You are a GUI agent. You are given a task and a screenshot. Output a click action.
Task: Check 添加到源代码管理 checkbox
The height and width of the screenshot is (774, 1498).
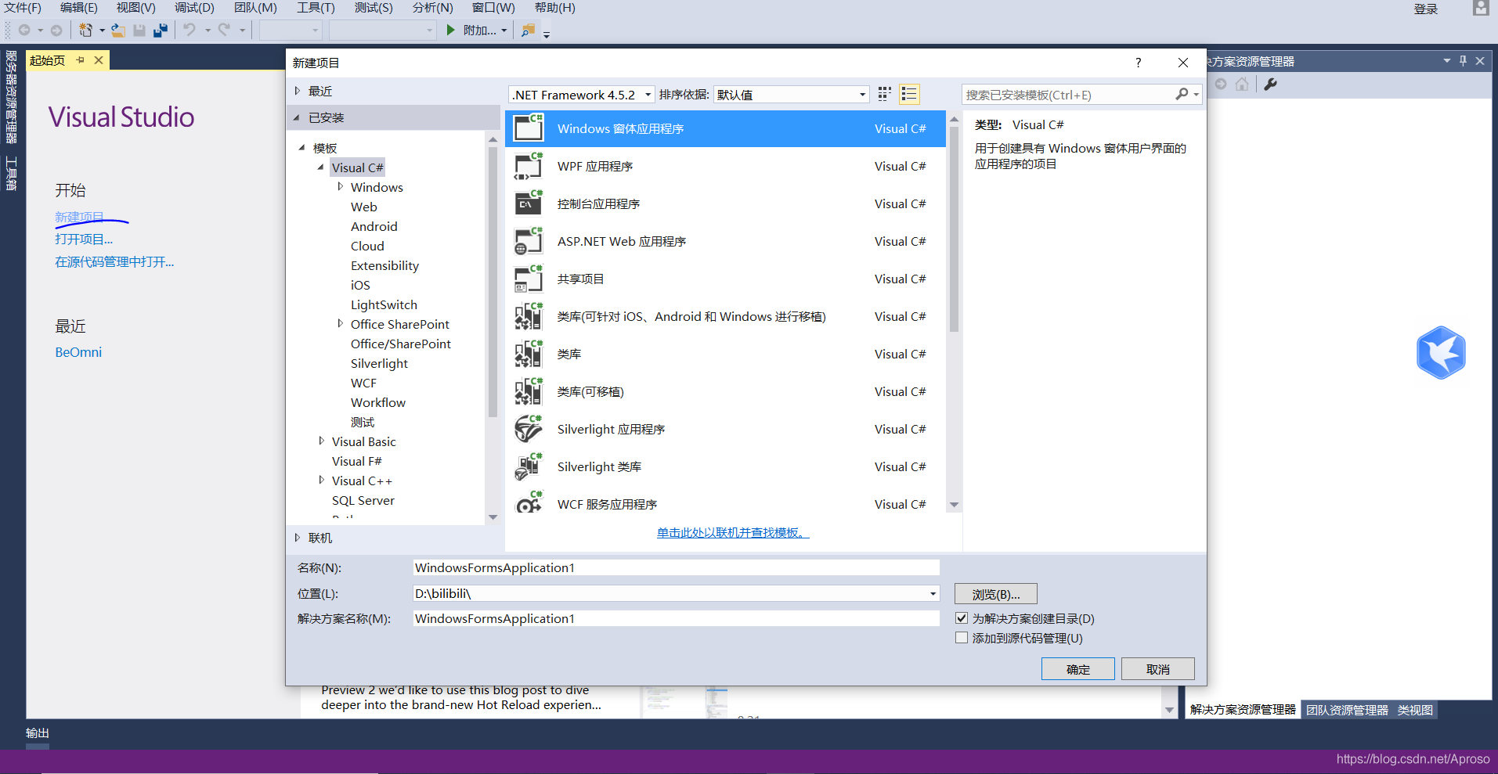point(962,638)
